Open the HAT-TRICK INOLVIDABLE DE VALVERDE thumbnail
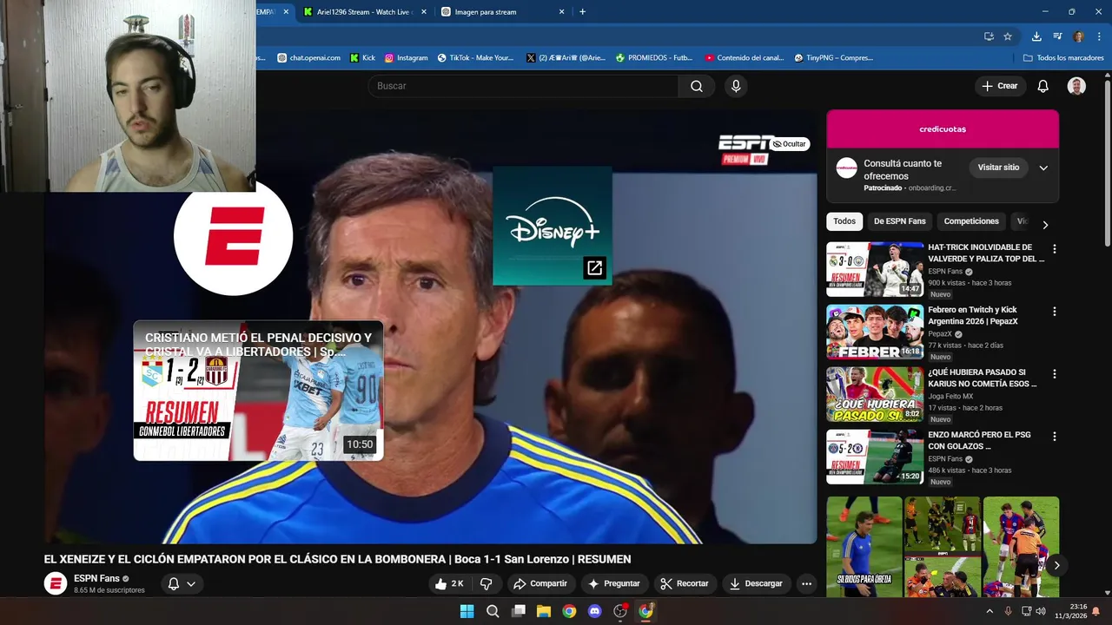The width and height of the screenshot is (1112, 625). [x=875, y=269]
